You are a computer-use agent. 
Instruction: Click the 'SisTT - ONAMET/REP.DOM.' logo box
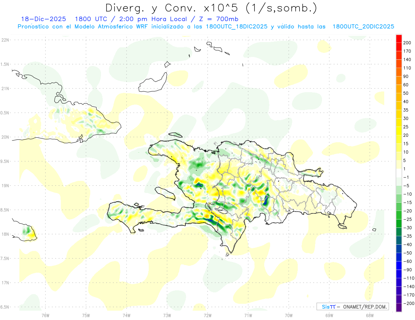[352, 307]
